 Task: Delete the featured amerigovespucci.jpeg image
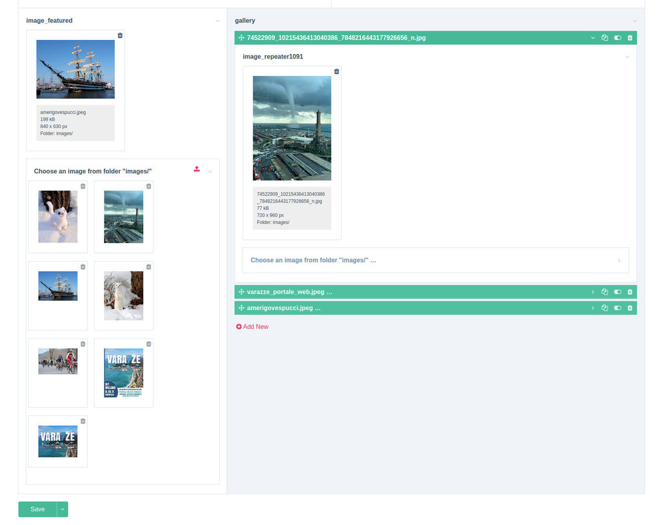[x=120, y=35]
